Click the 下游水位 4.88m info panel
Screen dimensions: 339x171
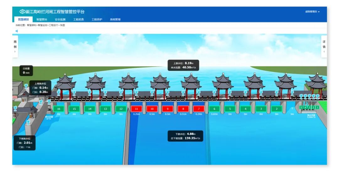coord(186,136)
